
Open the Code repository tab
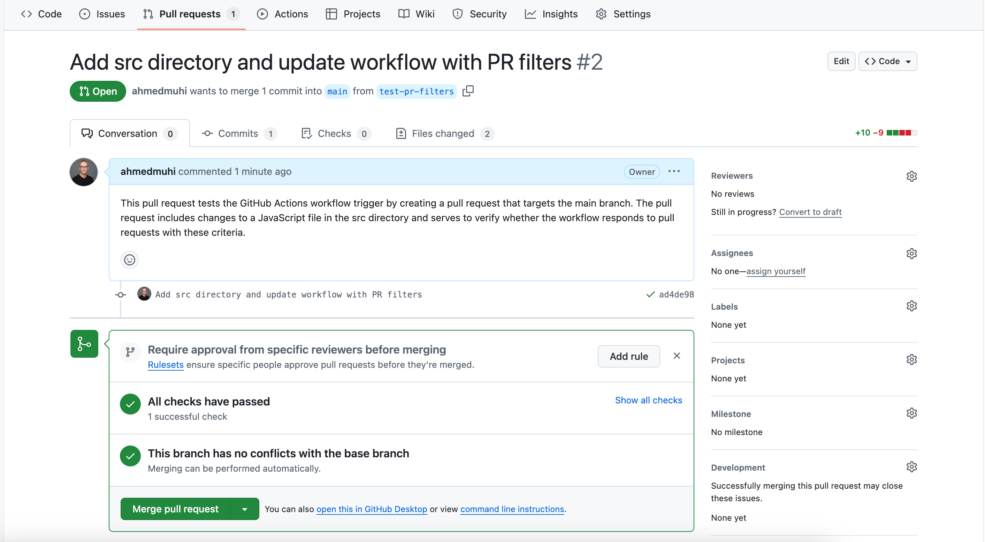point(41,14)
